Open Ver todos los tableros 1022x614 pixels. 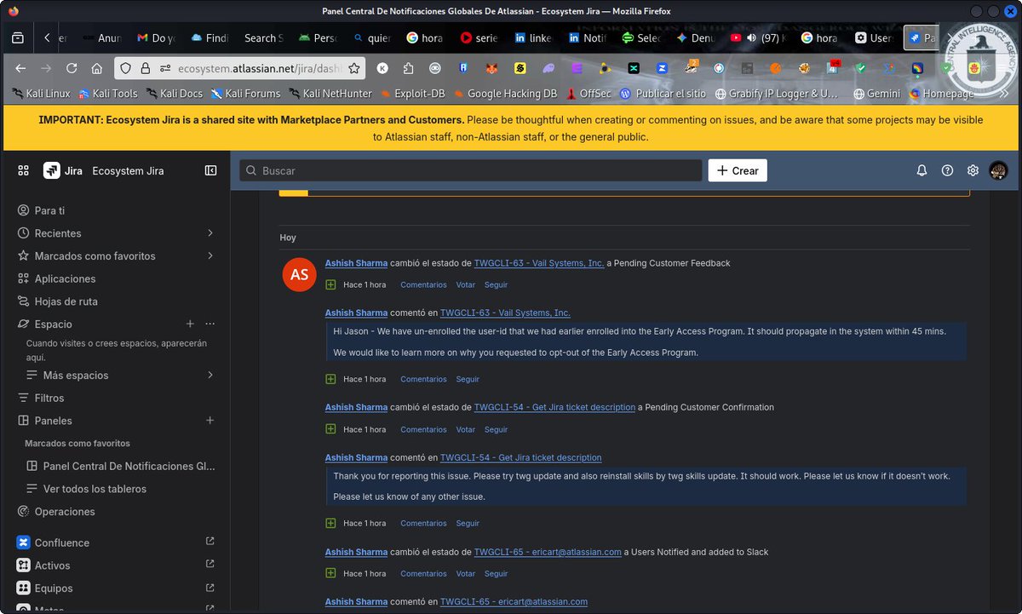(x=120, y=489)
